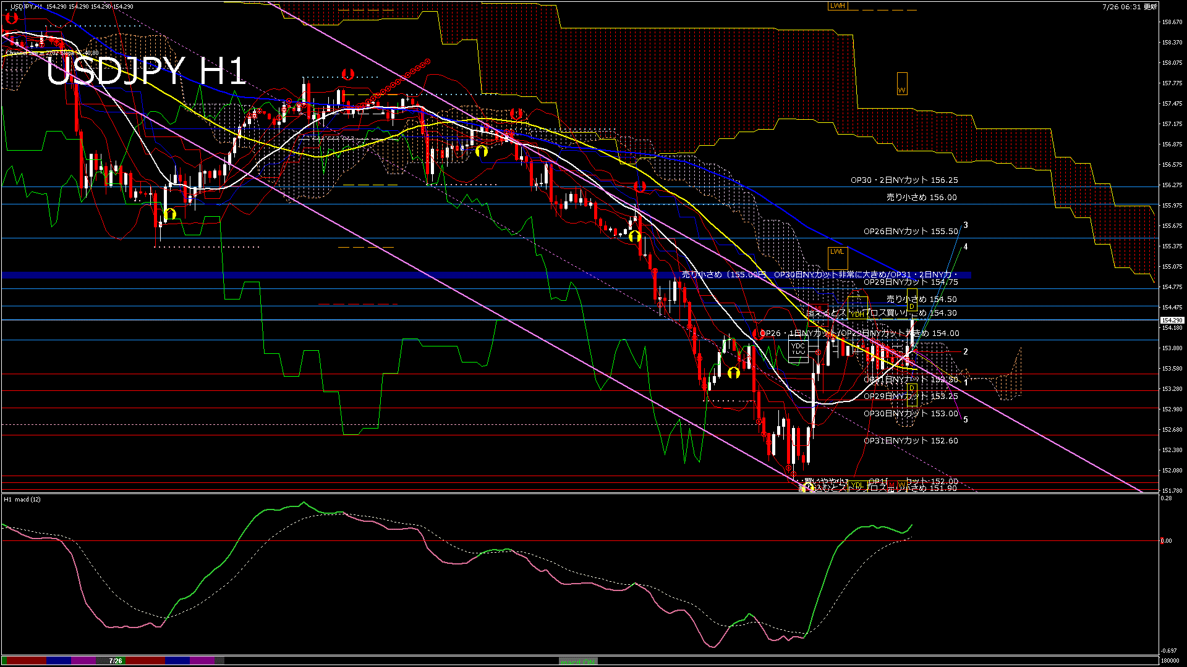The height and width of the screenshot is (667, 1187).
Task: Click the W weekly marker box
Action: [902, 83]
